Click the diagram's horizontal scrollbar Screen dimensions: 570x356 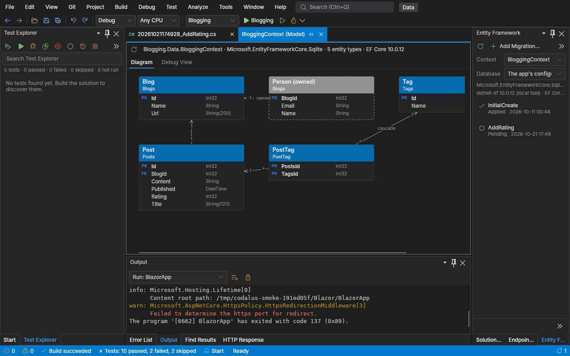(273, 253)
